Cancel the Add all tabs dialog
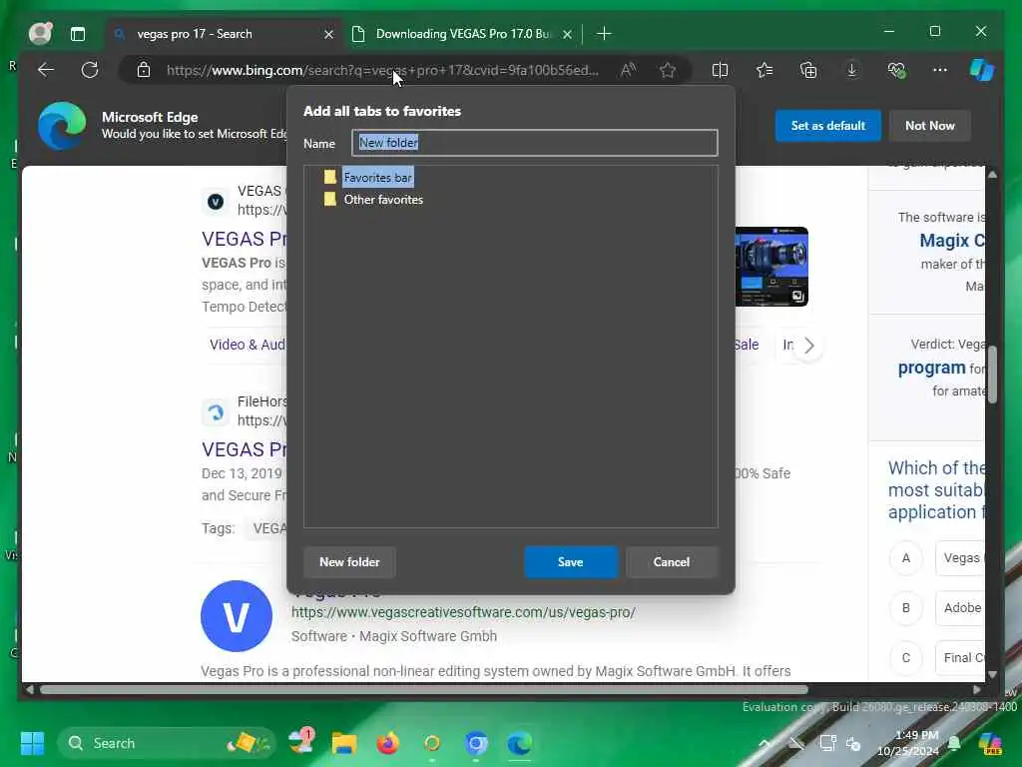The width and height of the screenshot is (1022, 767). click(672, 561)
